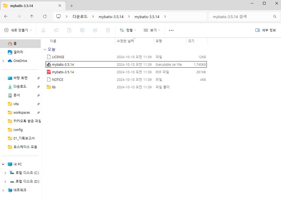
Task: Click the Delete trash can icon
Action: point(108,30)
